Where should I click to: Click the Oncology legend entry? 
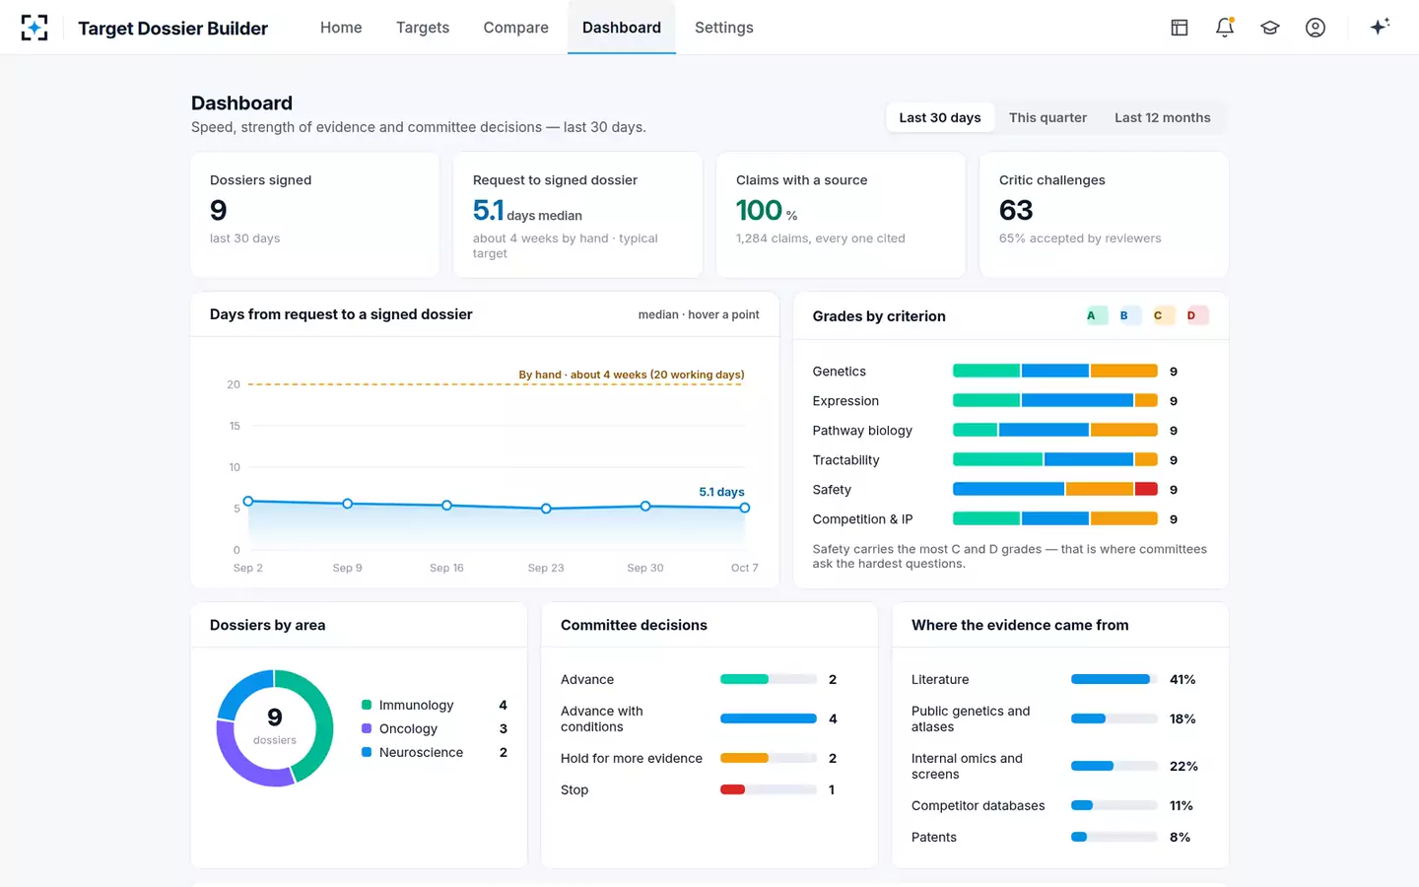[435, 729]
